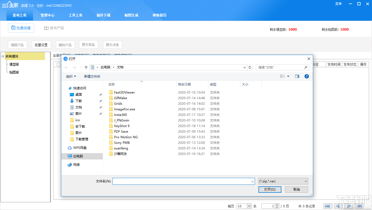Collapse the 所有模块 tree node
The width and height of the screenshot is (372, 210).
(3, 56)
